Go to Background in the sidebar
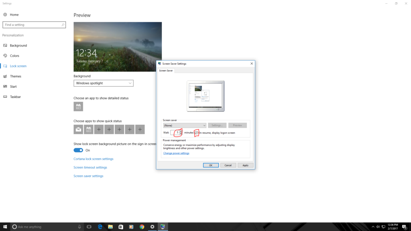The width and height of the screenshot is (411, 231). coord(18,46)
